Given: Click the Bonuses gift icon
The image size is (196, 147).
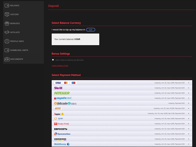Looking at the screenshot, I should [7, 23].
